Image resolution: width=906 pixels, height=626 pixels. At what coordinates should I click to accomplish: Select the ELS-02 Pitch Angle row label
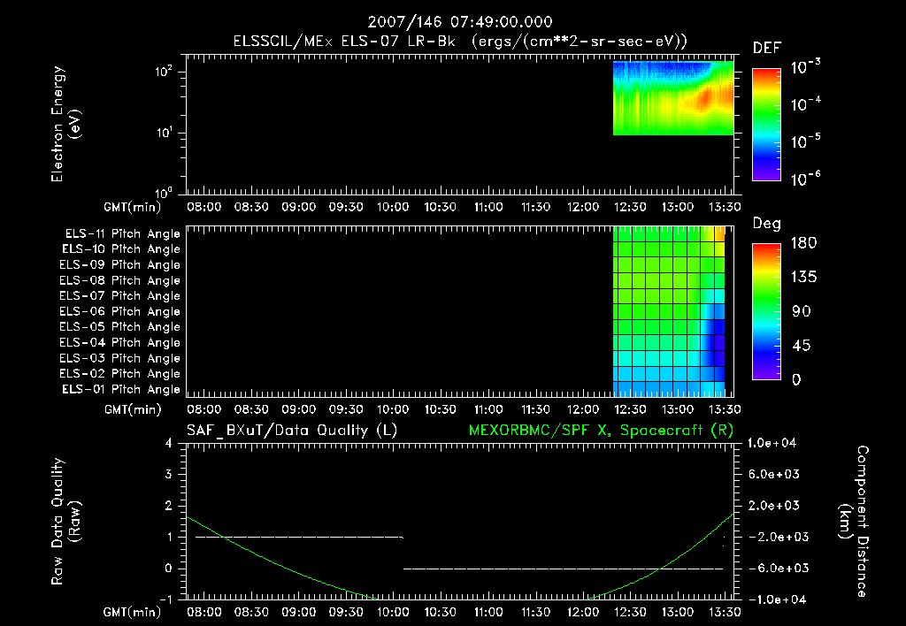click(x=119, y=374)
